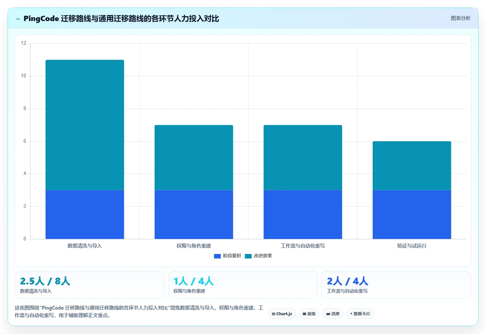This screenshot has height=334, width=486.
Task: Click the blue bar segment for 数据清洗与导入
Action: pos(85,215)
